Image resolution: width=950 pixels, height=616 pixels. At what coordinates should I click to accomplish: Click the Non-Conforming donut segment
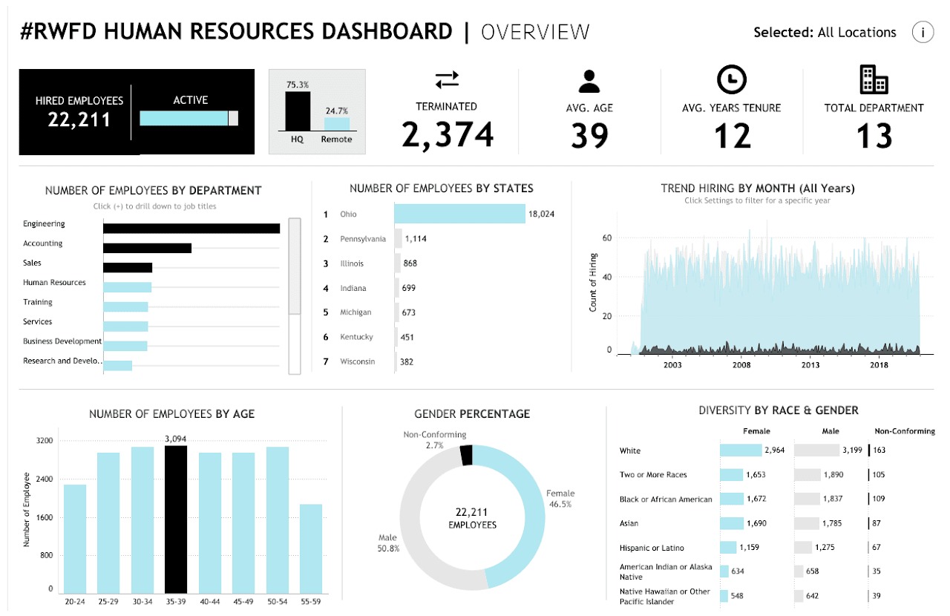pyautogui.click(x=466, y=455)
